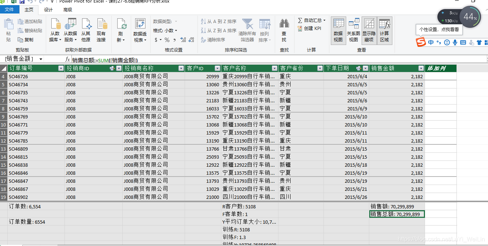Sort 从 Z 到 A descending
This screenshot has height=246, width=488.
click(219, 31)
